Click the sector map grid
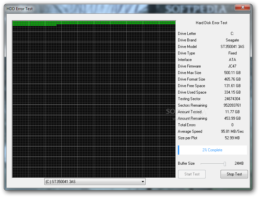This screenshot has height=197, width=259. 94,99
